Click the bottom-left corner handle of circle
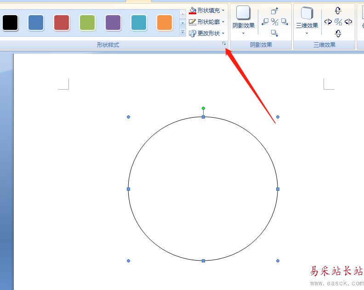Viewport: 364px width, 290px height. point(128,261)
